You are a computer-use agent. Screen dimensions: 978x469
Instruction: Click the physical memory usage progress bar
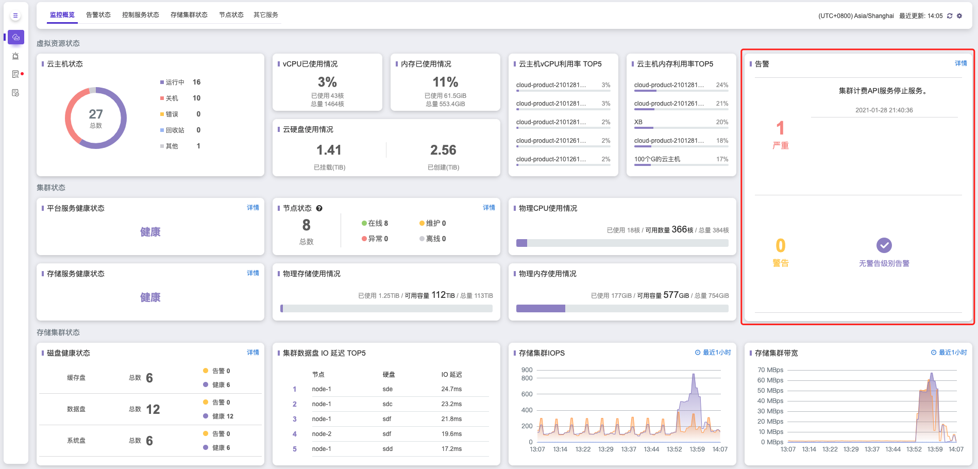(622, 308)
